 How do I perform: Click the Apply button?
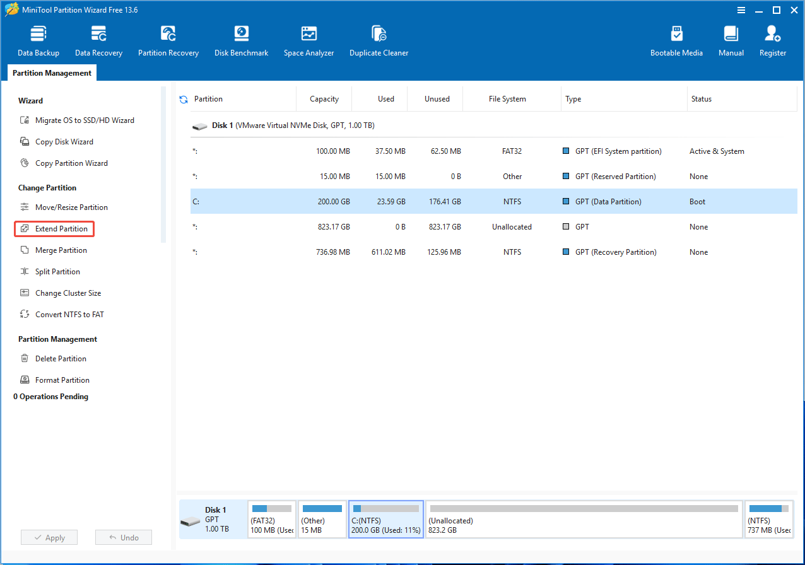click(49, 537)
